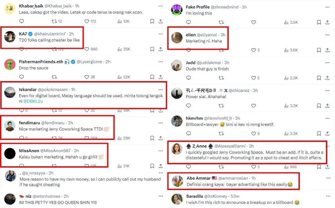
Task: Open the @khairulamirin7 profile handle
Action: click(50, 34)
